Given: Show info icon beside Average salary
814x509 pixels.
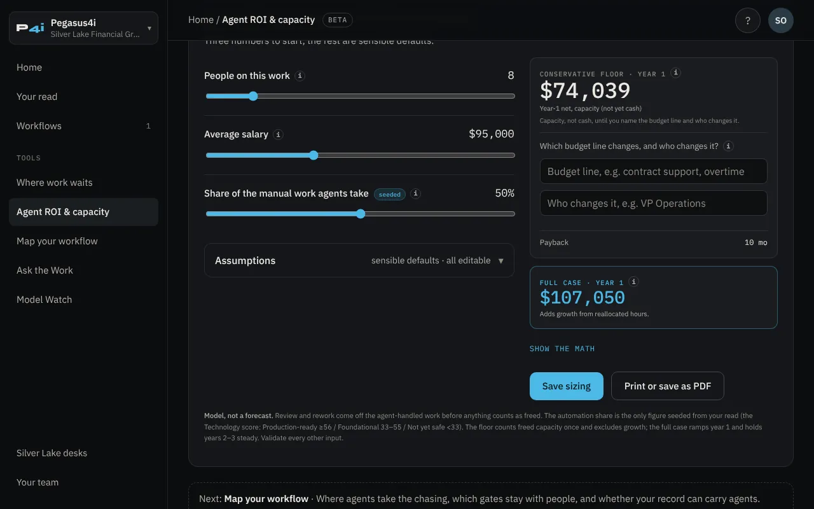Looking at the screenshot, I should pyautogui.click(x=279, y=135).
